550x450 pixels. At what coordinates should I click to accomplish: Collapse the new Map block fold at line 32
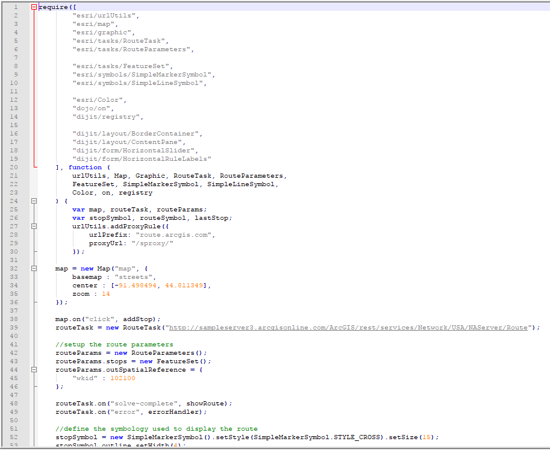34,268
